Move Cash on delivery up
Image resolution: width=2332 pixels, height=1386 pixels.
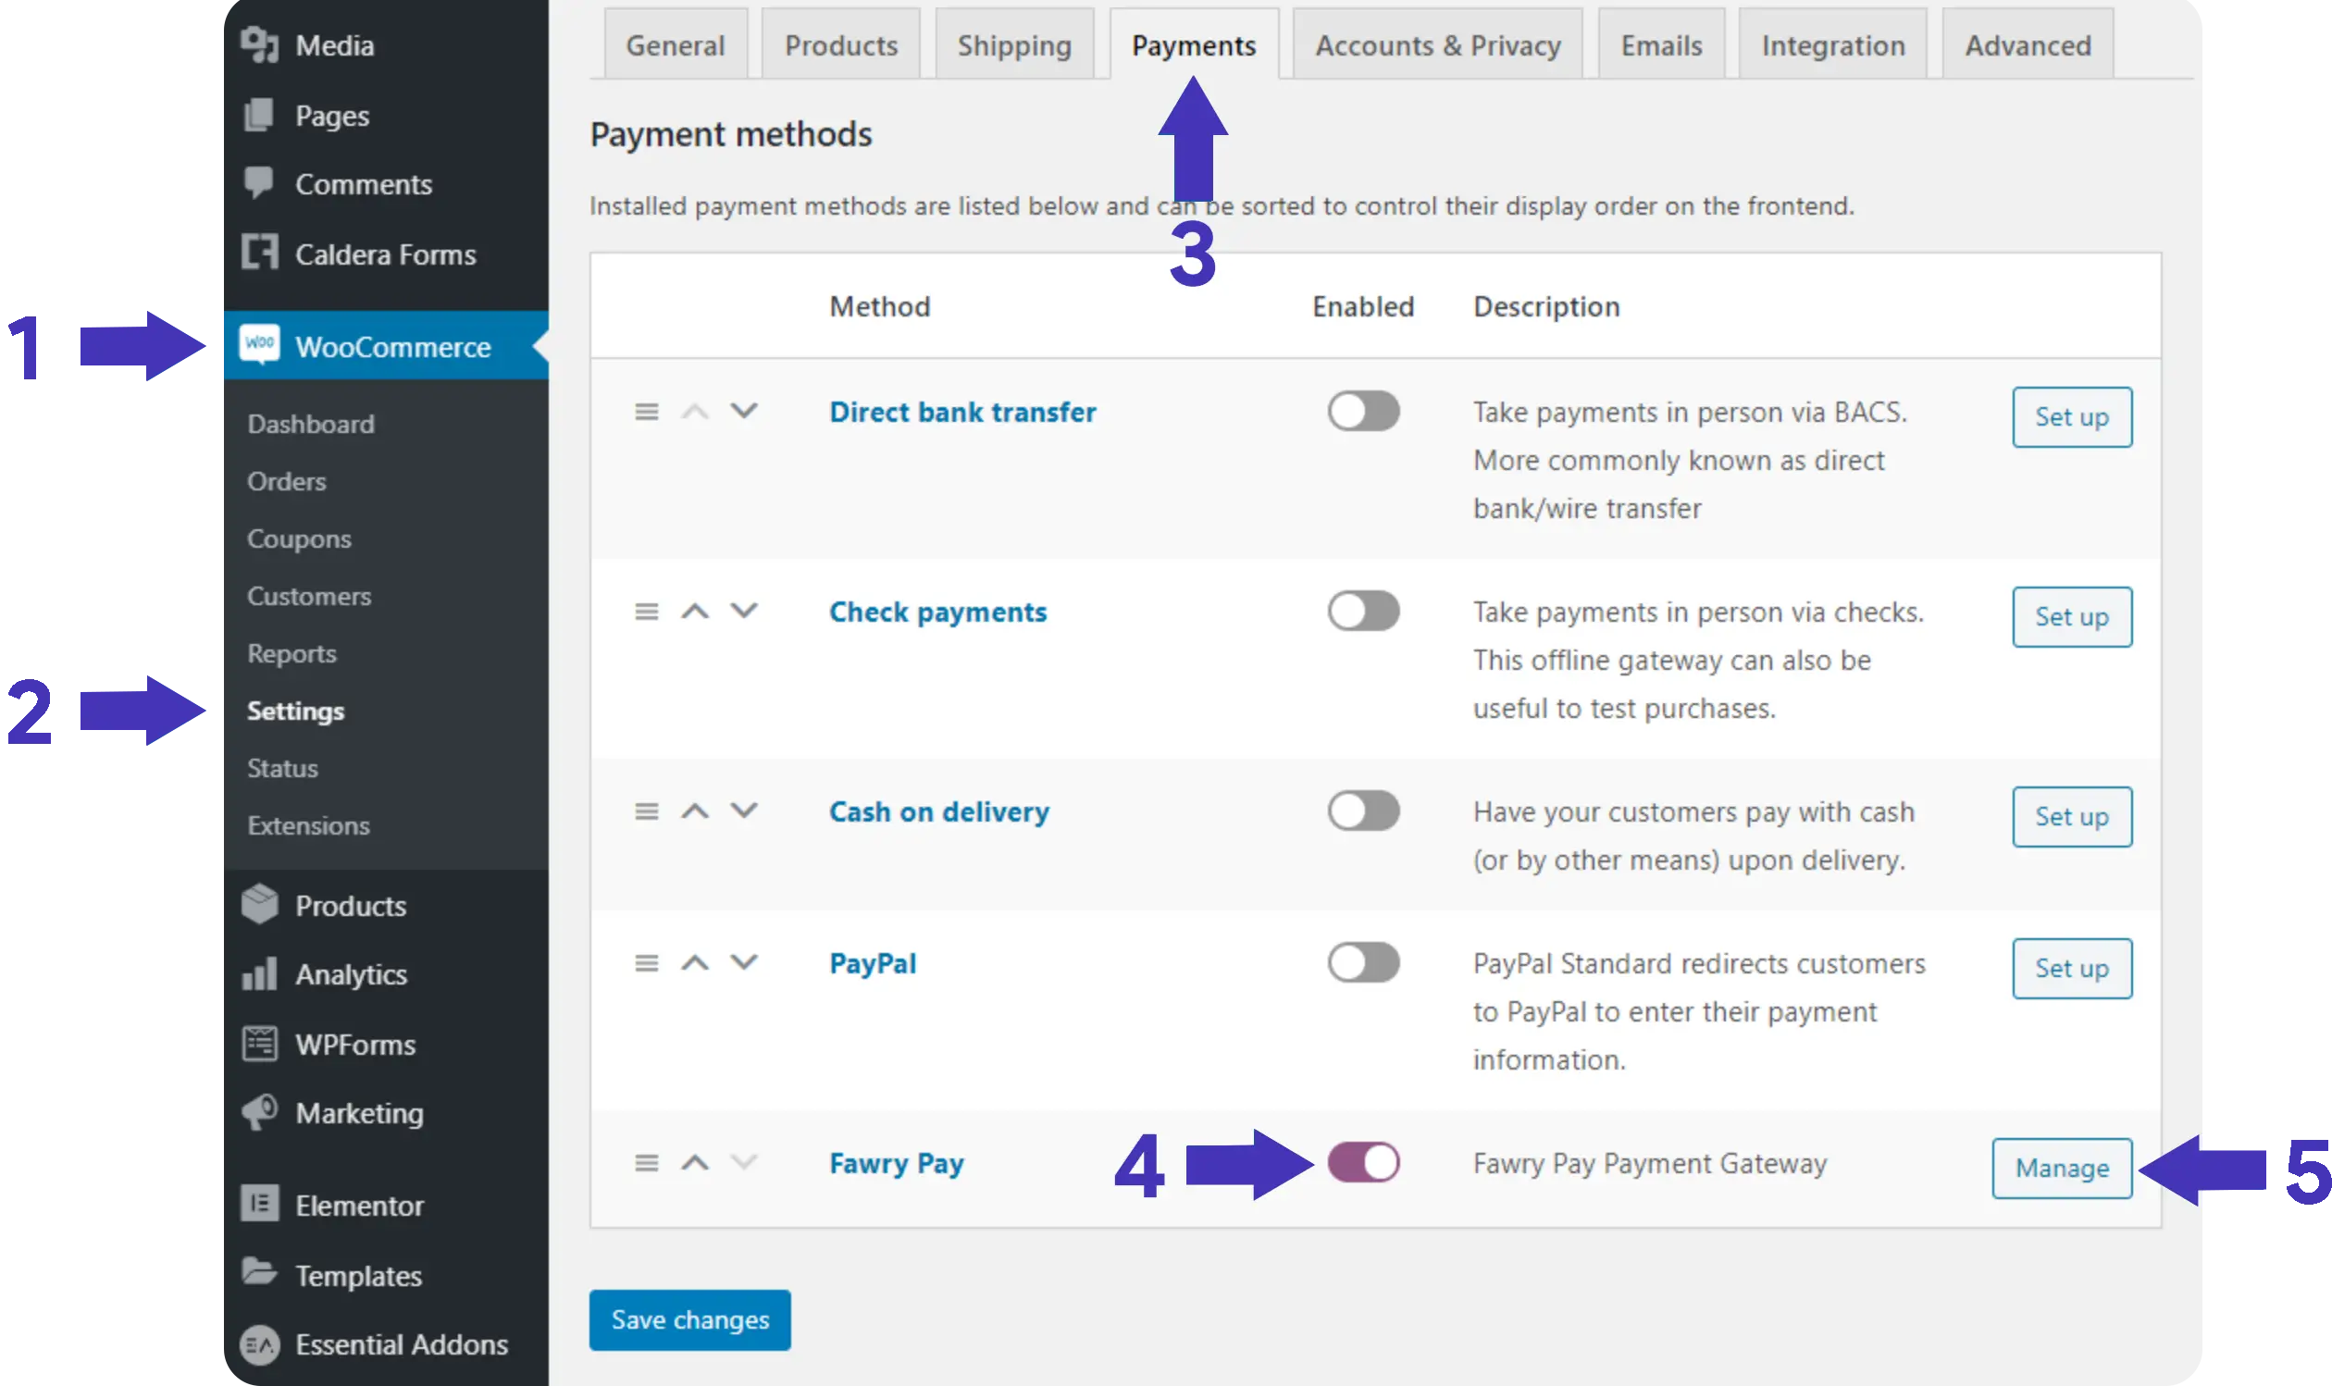pos(695,811)
